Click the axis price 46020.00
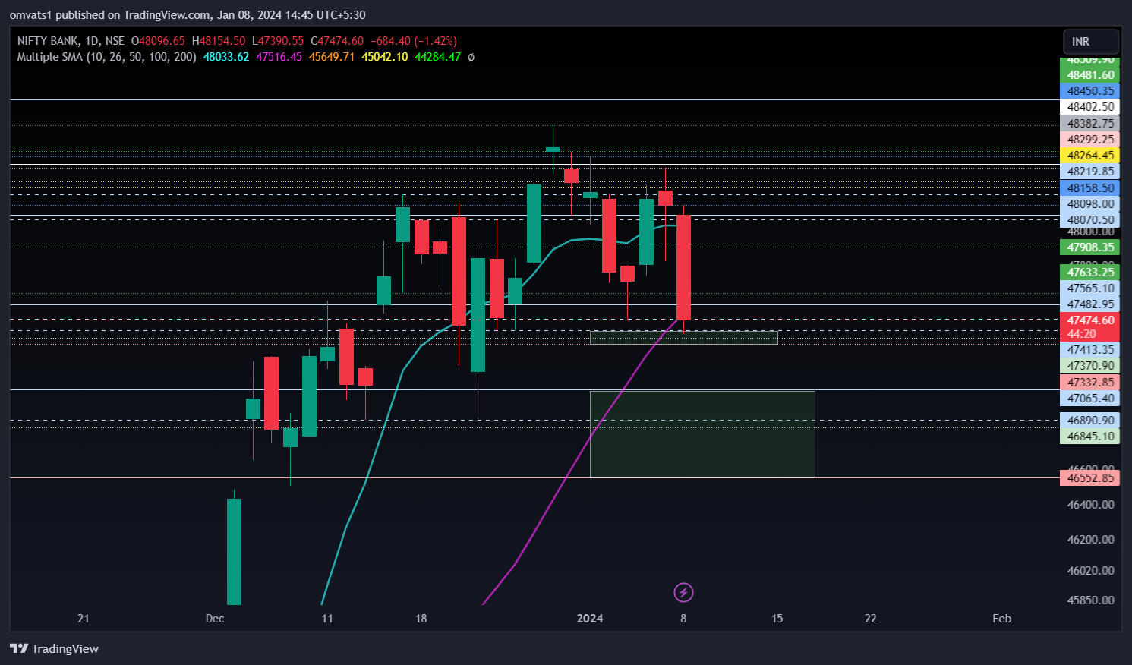Image resolution: width=1132 pixels, height=665 pixels. [x=1090, y=571]
